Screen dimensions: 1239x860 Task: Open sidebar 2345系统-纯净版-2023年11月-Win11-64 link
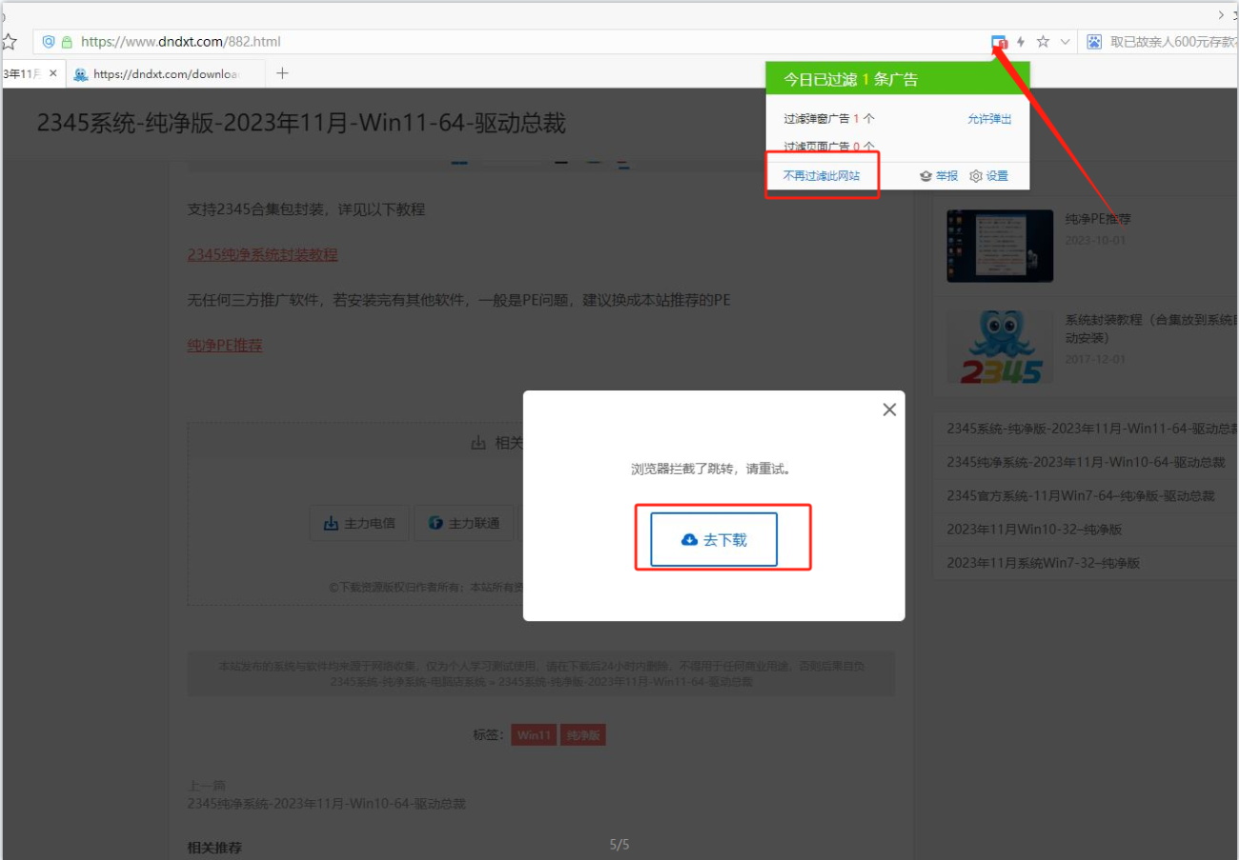1092,429
